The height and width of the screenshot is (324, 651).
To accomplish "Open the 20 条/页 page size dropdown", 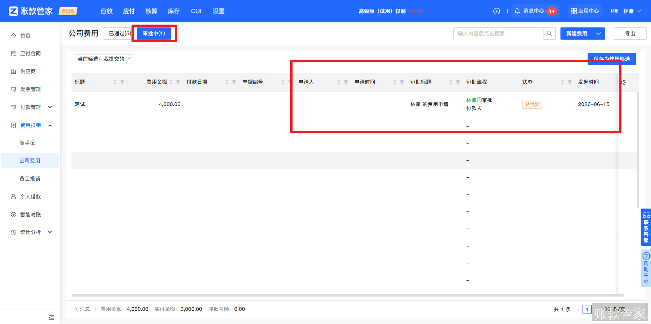I will pos(618,309).
